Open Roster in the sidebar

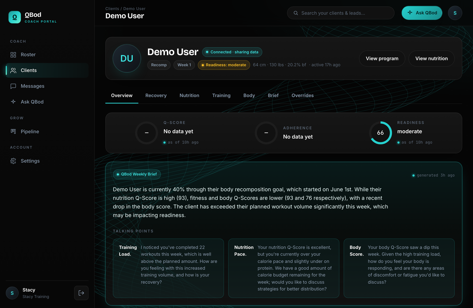[x=47, y=55]
